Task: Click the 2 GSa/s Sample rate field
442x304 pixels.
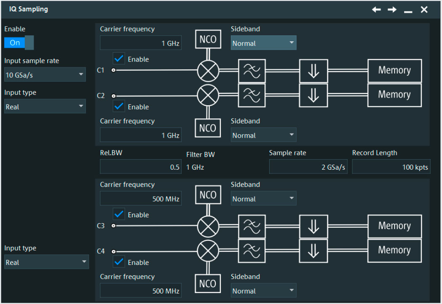Action: [x=308, y=166]
